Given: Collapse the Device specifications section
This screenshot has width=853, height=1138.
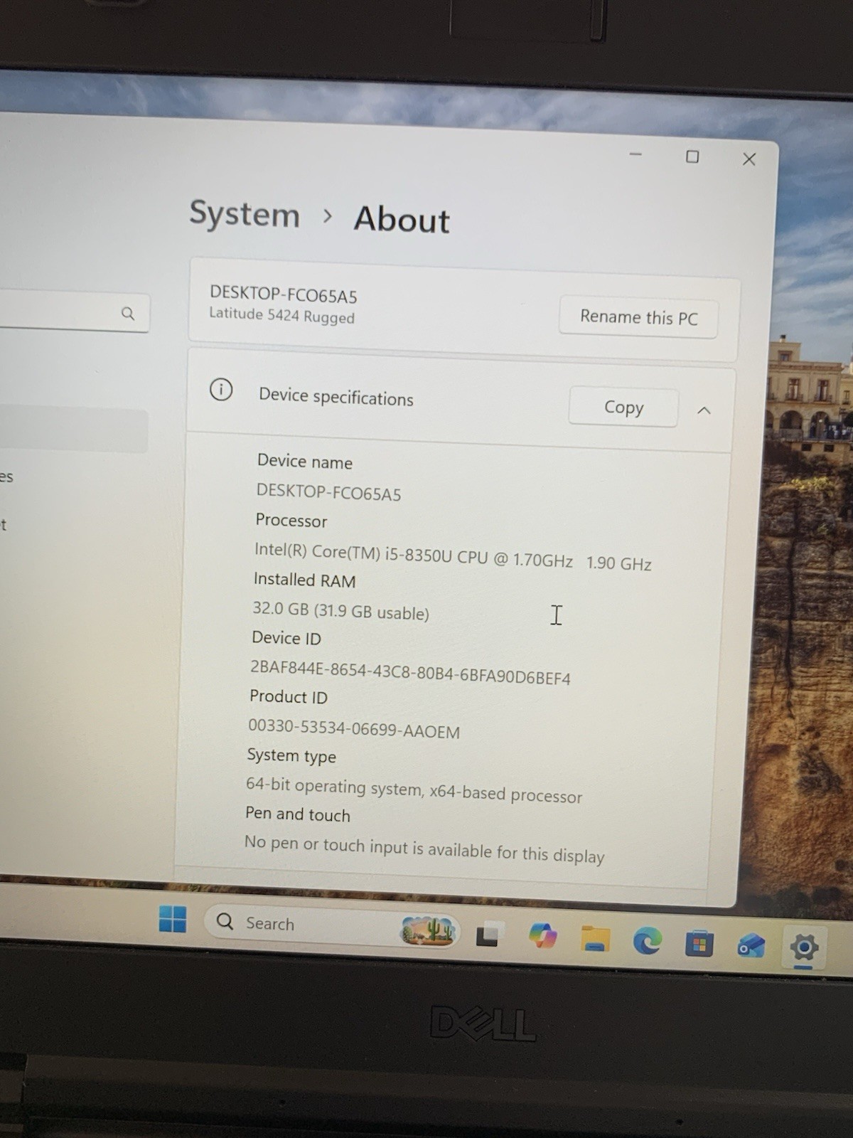Looking at the screenshot, I should tap(704, 410).
